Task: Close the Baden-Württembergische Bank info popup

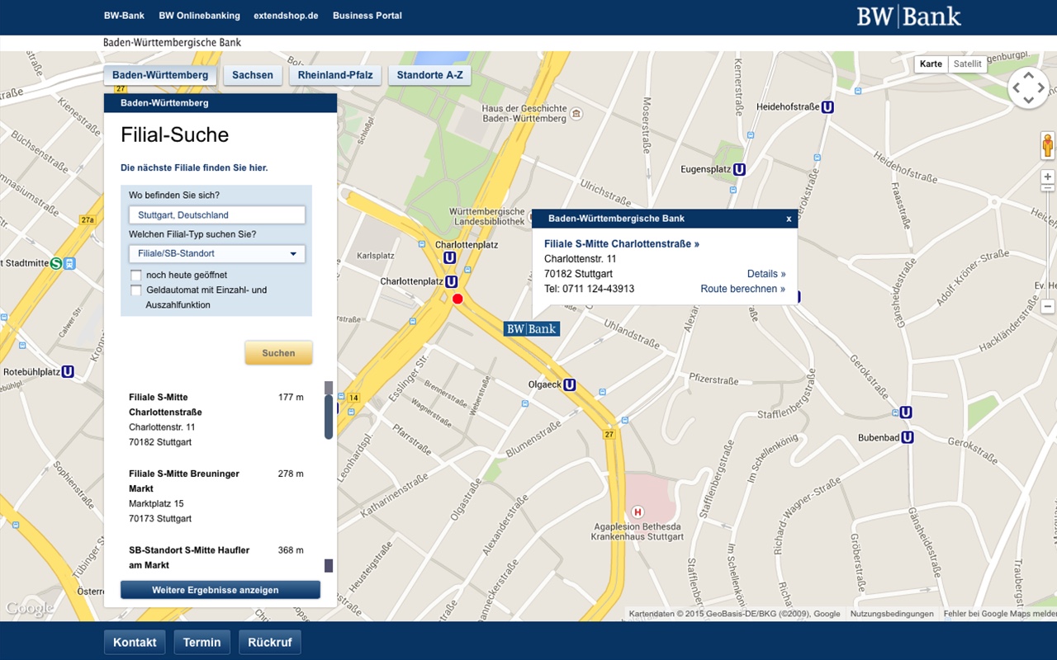Action: (x=789, y=219)
